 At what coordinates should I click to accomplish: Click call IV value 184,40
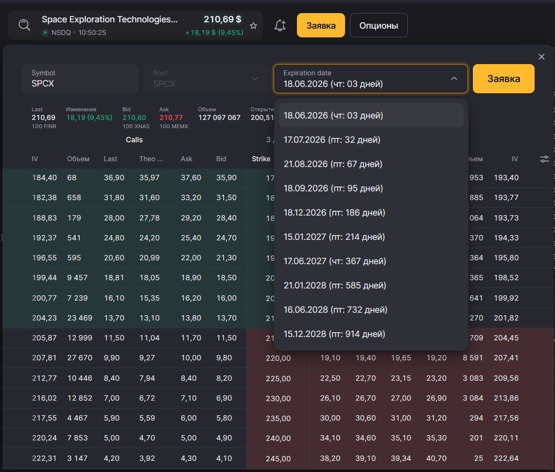coord(44,178)
